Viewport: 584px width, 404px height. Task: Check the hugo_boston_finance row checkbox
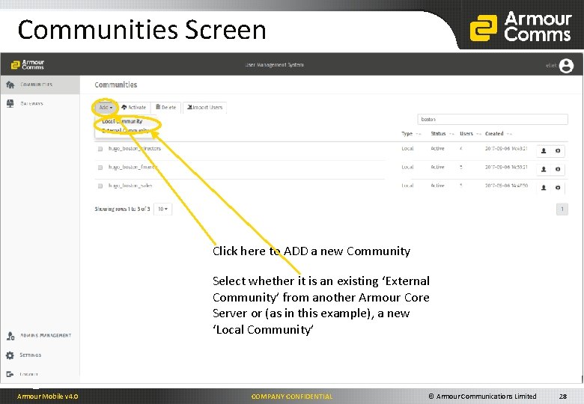click(100, 168)
